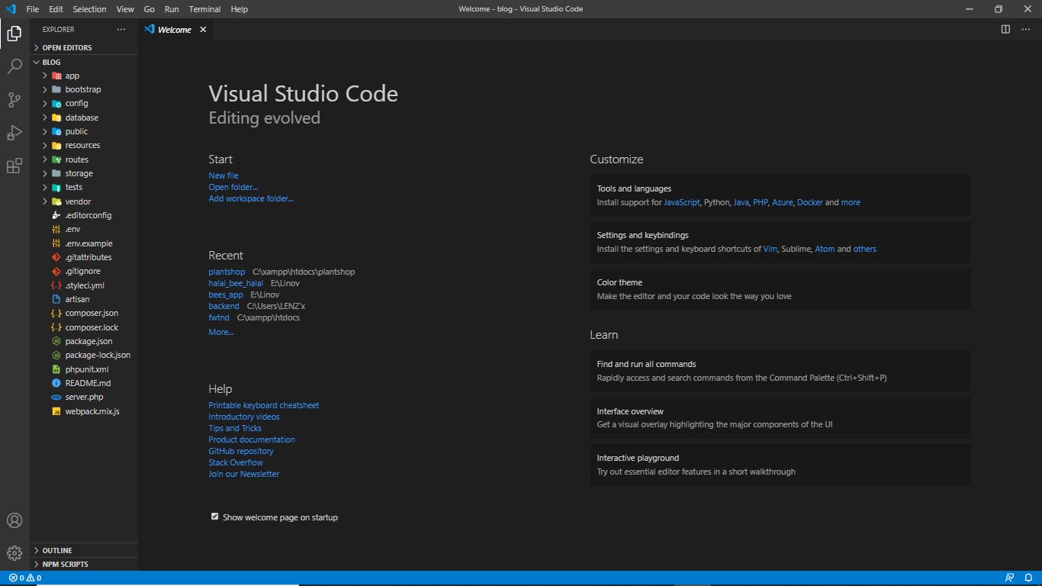Expand the config folder
The height and width of the screenshot is (586, 1042).
[x=76, y=103]
